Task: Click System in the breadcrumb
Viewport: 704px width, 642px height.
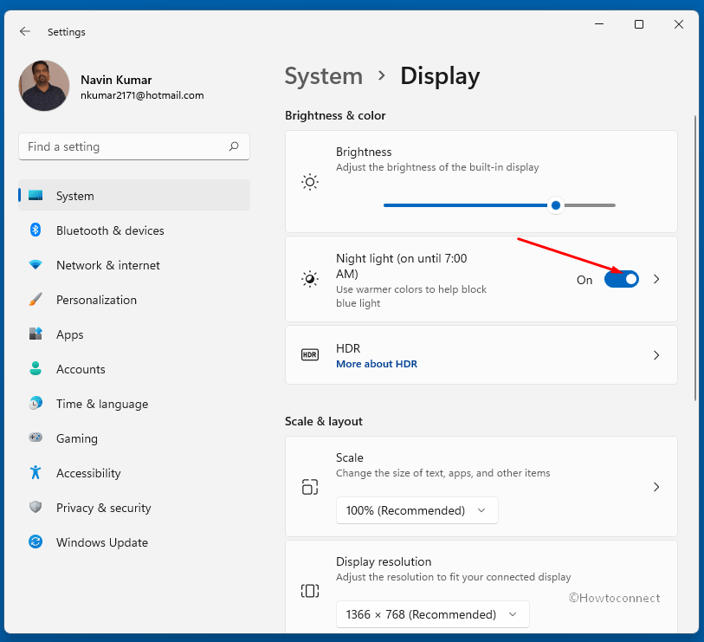Action: click(x=324, y=76)
